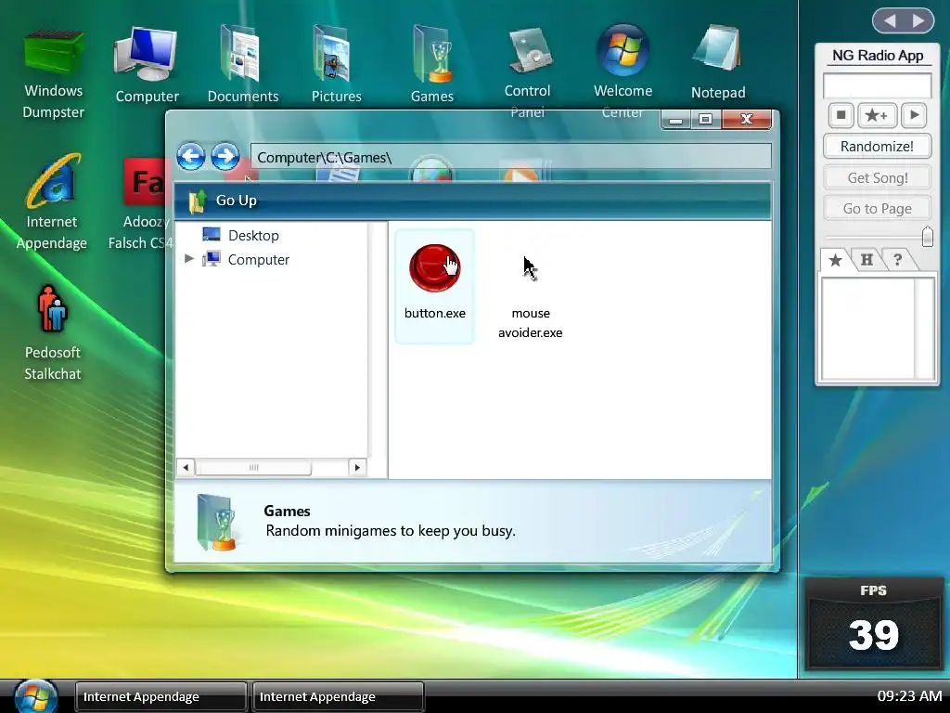The height and width of the screenshot is (713, 950).
Task: Select the mouse avoider.exe file
Action: [530, 296]
